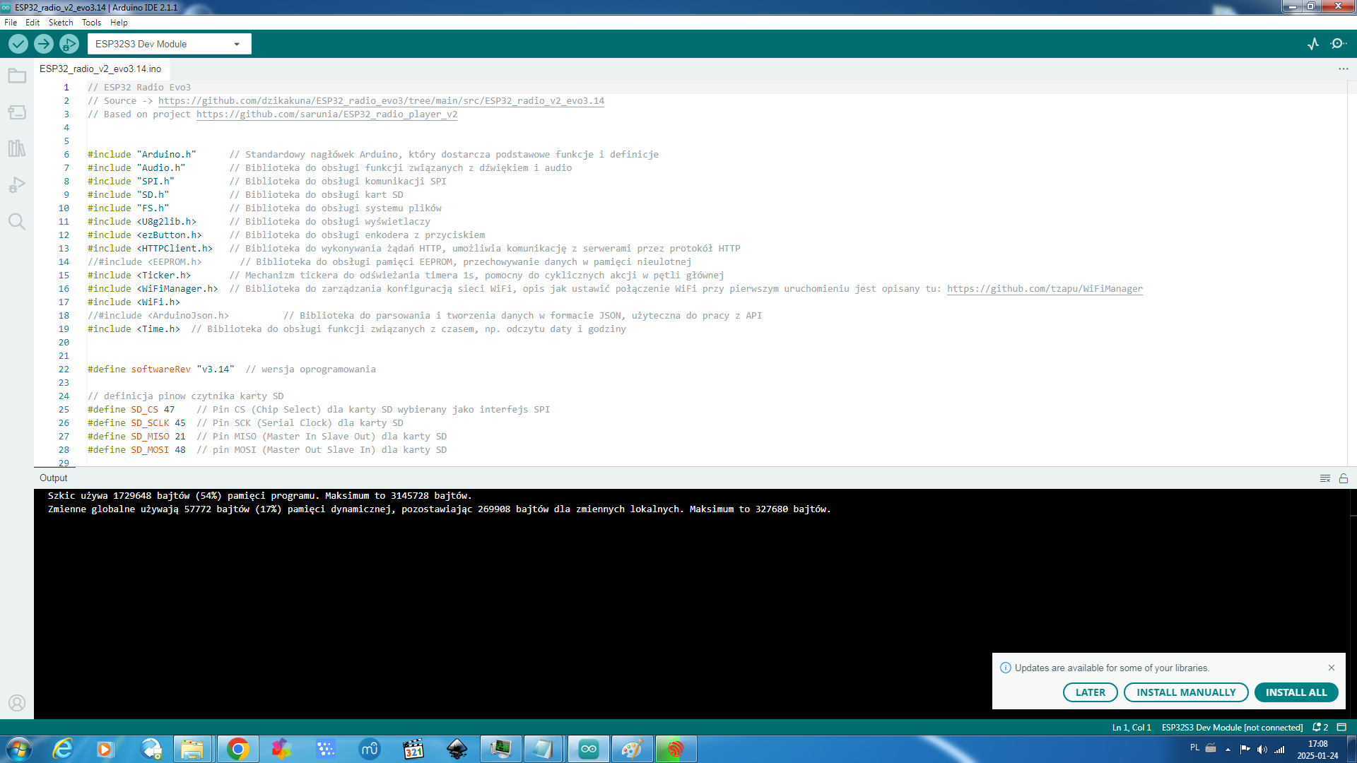Open the tzapu WiFiManager GitHub link
Viewport: 1357px width, 763px height.
(1045, 289)
